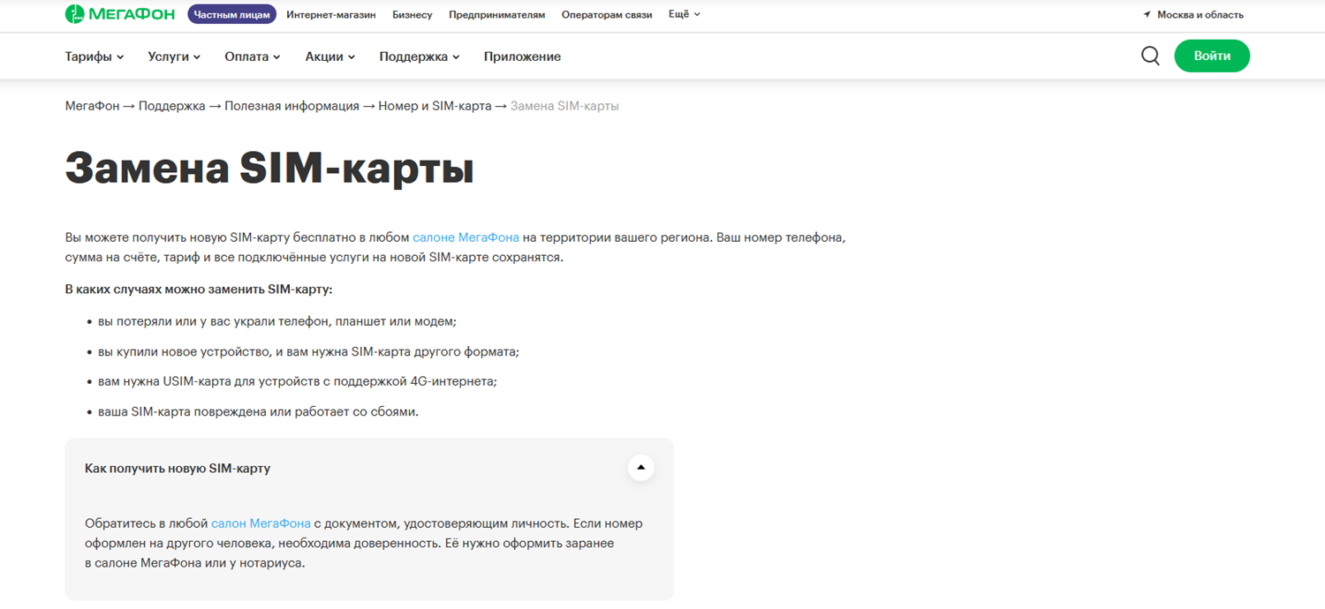
Task: Click the location arrow icon beside Москва и область
Action: [x=1147, y=15]
